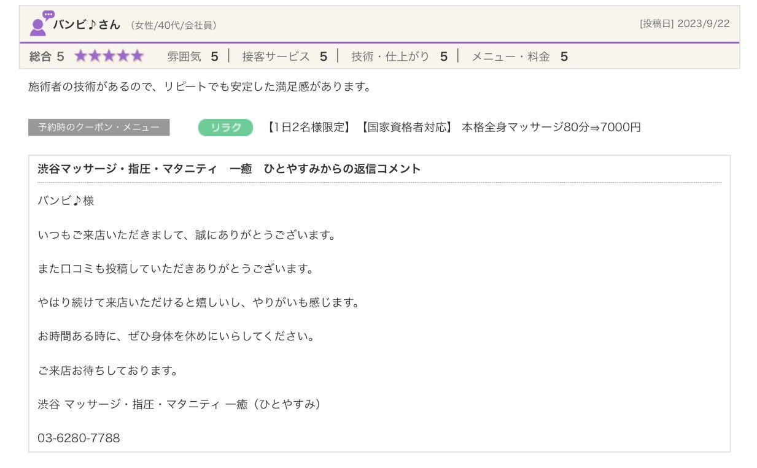This screenshot has height=468, width=757.
Task: Click the line ご来店お待ちしております。
Action: 109,370
